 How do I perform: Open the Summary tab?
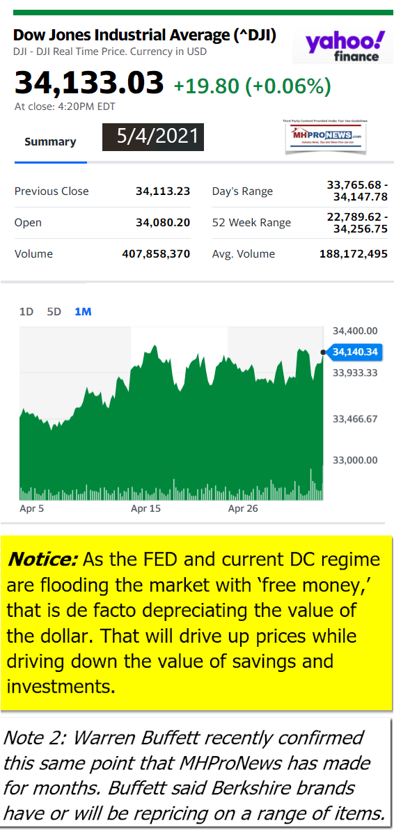tap(50, 141)
